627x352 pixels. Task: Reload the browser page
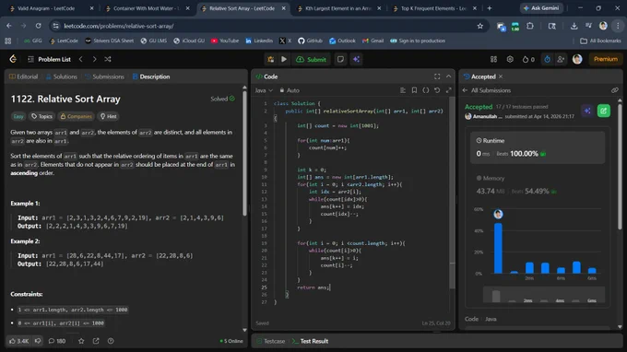coord(38,26)
